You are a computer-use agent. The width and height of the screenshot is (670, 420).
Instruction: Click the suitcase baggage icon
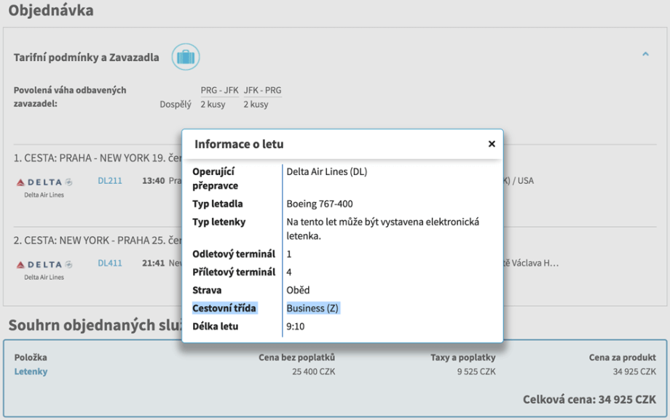(186, 57)
